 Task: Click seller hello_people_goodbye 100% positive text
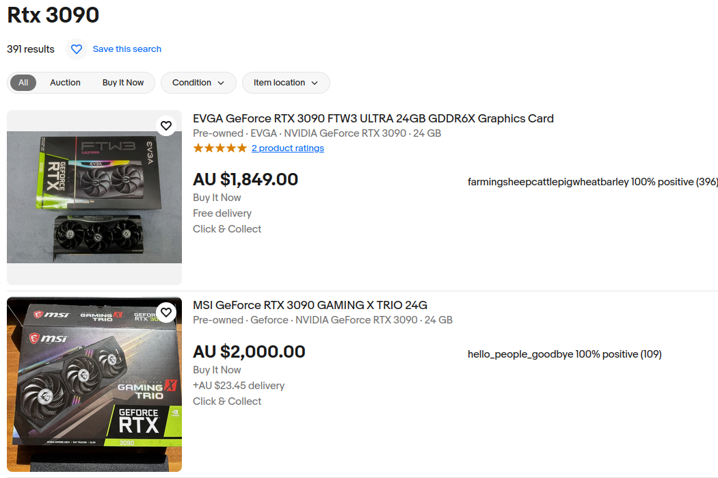pos(565,354)
